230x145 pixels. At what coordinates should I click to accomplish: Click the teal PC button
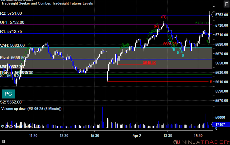coord(8,94)
